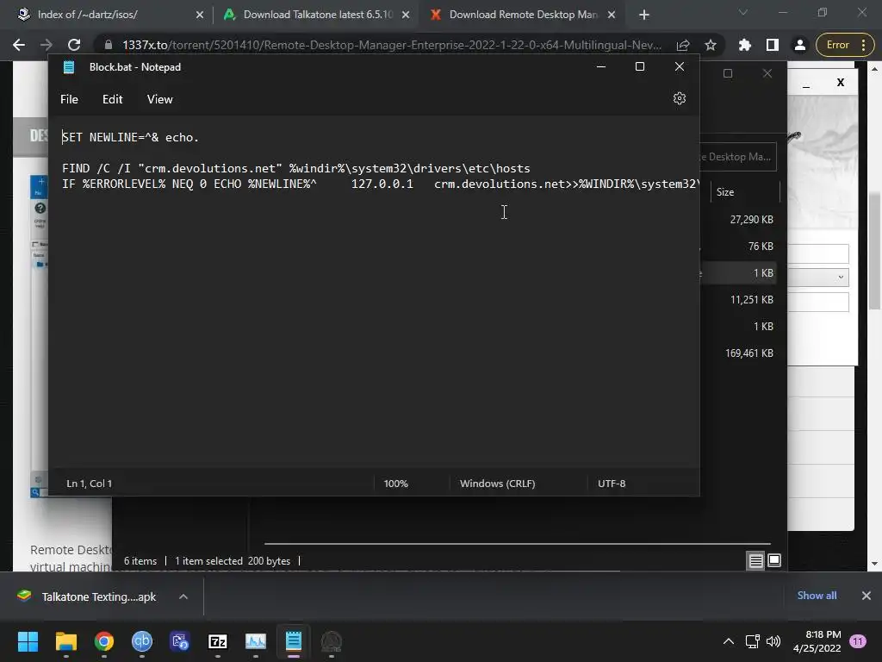Open the clock and calendar flyout

click(x=817, y=641)
